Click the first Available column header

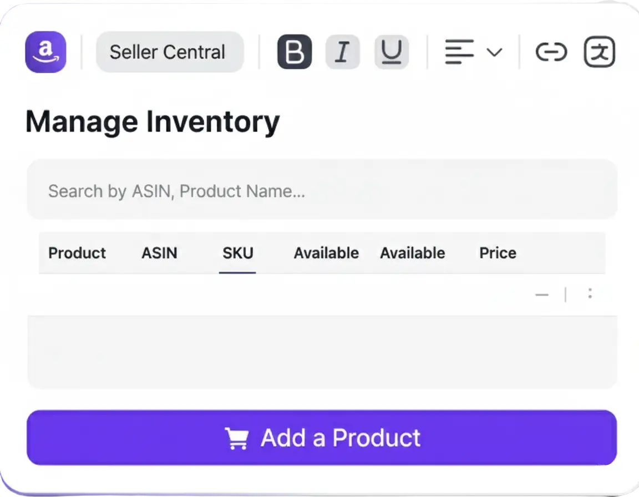pos(326,253)
